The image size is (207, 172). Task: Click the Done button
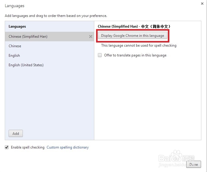point(194,164)
